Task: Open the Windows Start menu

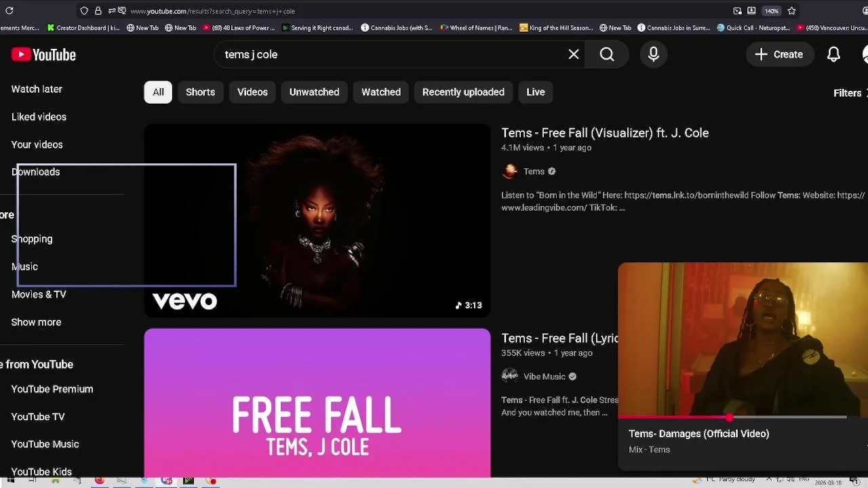Action: (x=10, y=481)
